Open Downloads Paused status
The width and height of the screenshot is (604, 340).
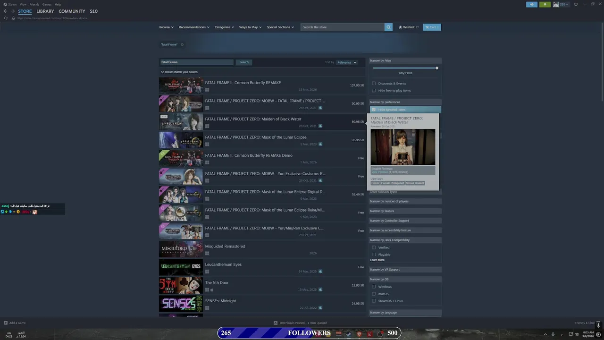(300, 323)
